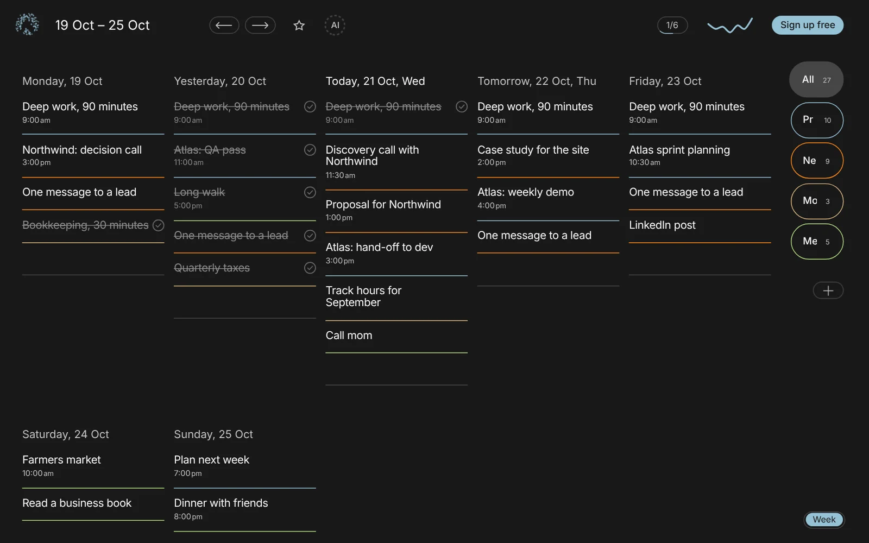
Task: Click the app logo icon
Action: coord(27,24)
